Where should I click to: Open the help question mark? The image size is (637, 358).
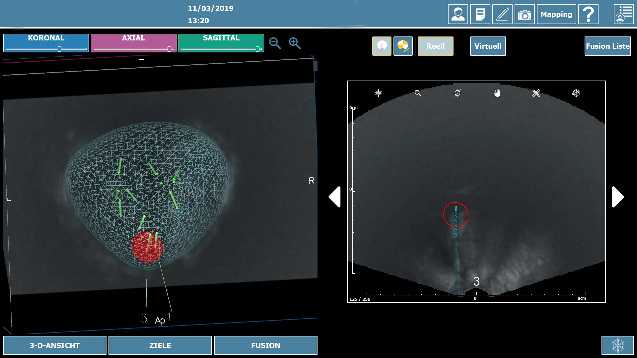(x=588, y=14)
